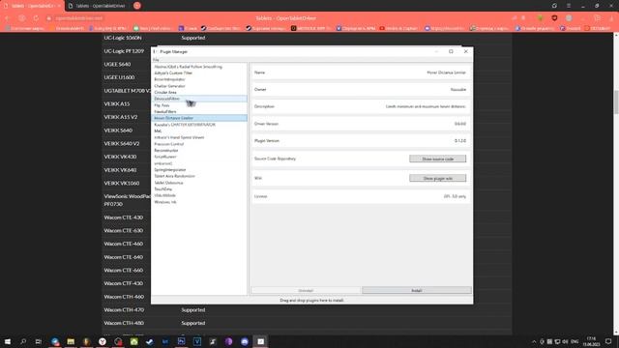Select Tablet Debounce plugin in list
619x348 pixels.
[x=199, y=183]
